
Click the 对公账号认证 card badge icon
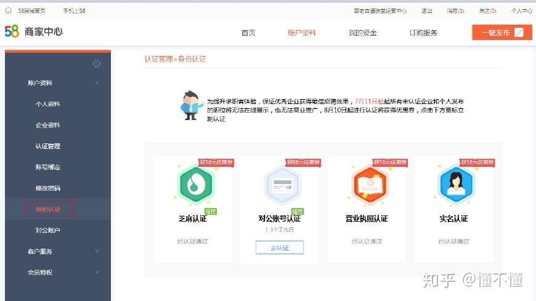[x=283, y=185]
